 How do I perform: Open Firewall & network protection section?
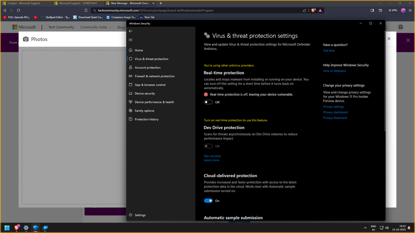tap(154, 76)
